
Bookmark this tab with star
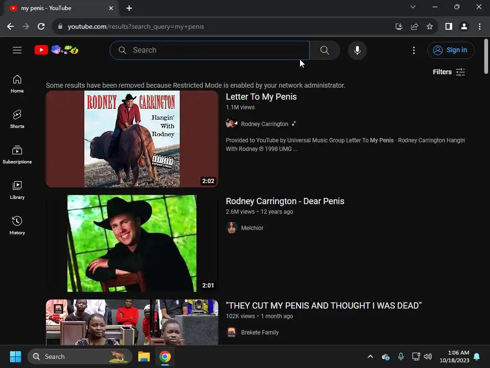coord(430,27)
